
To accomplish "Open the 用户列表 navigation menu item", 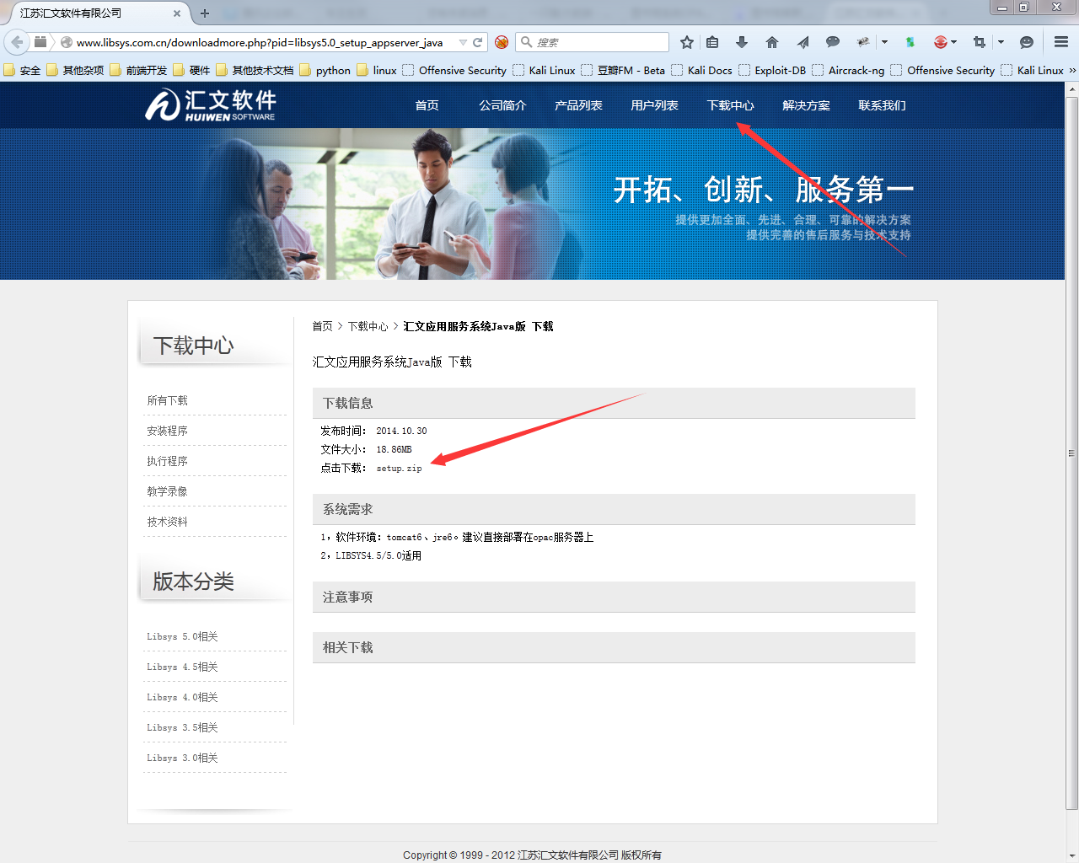I will (x=654, y=105).
